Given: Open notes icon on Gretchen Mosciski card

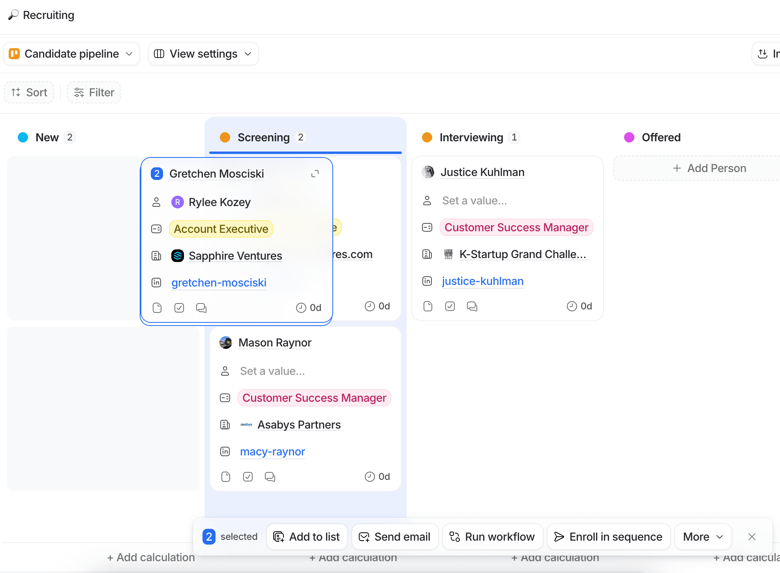Looking at the screenshot, I should point(157,308).
